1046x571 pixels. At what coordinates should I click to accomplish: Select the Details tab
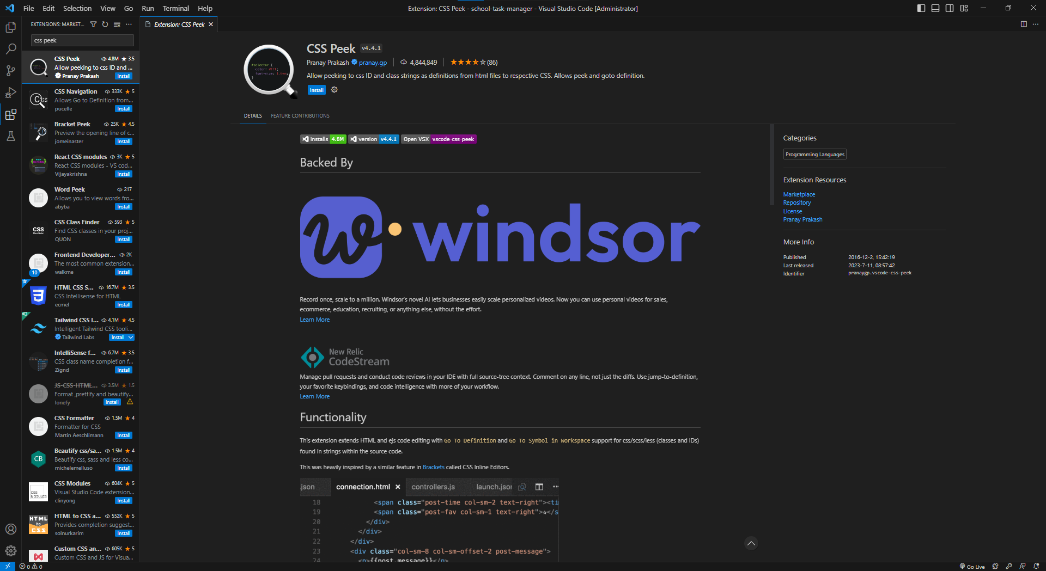(x=253, y=116)
